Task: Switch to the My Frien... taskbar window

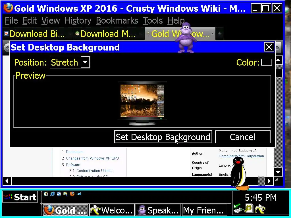Action: (205, 210)
